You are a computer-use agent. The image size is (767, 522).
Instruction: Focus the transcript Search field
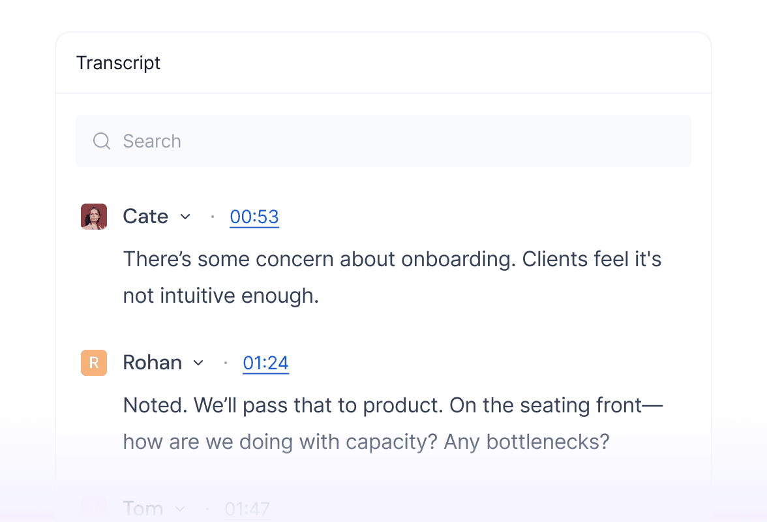pos(391,141)
